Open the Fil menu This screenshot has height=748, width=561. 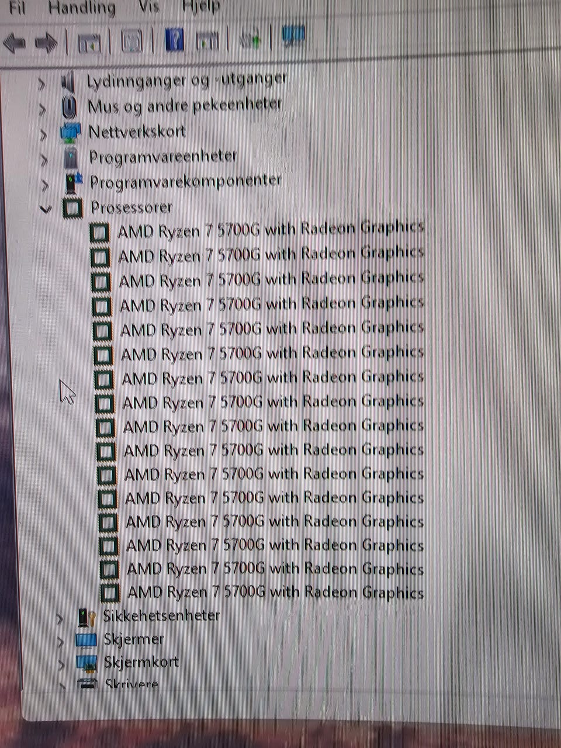coord(17,8)
